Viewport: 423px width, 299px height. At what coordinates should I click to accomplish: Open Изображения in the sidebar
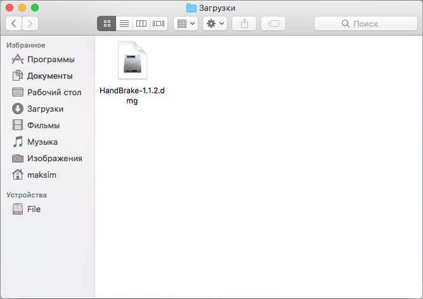(x=47, y=158)
